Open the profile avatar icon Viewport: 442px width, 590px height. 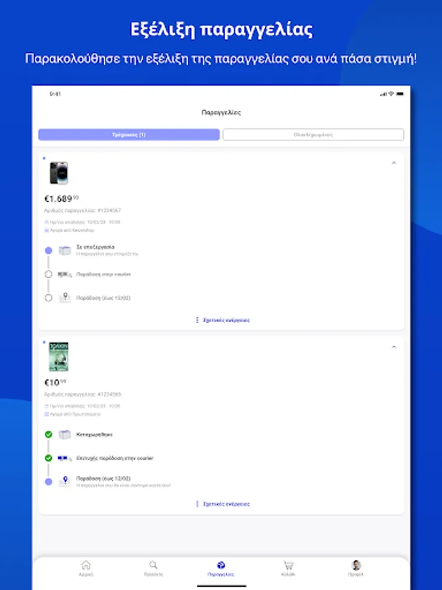coord(356,565)
